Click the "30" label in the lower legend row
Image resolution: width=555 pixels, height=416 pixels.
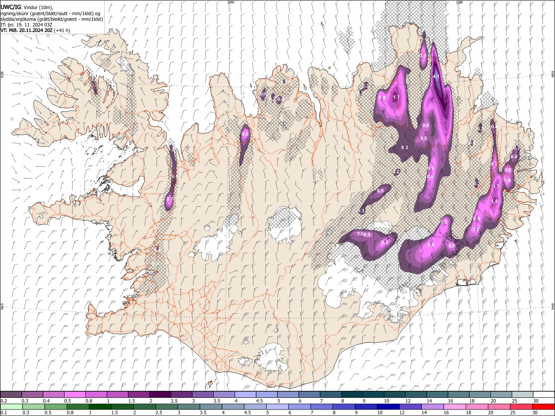(x=535, y=413)
